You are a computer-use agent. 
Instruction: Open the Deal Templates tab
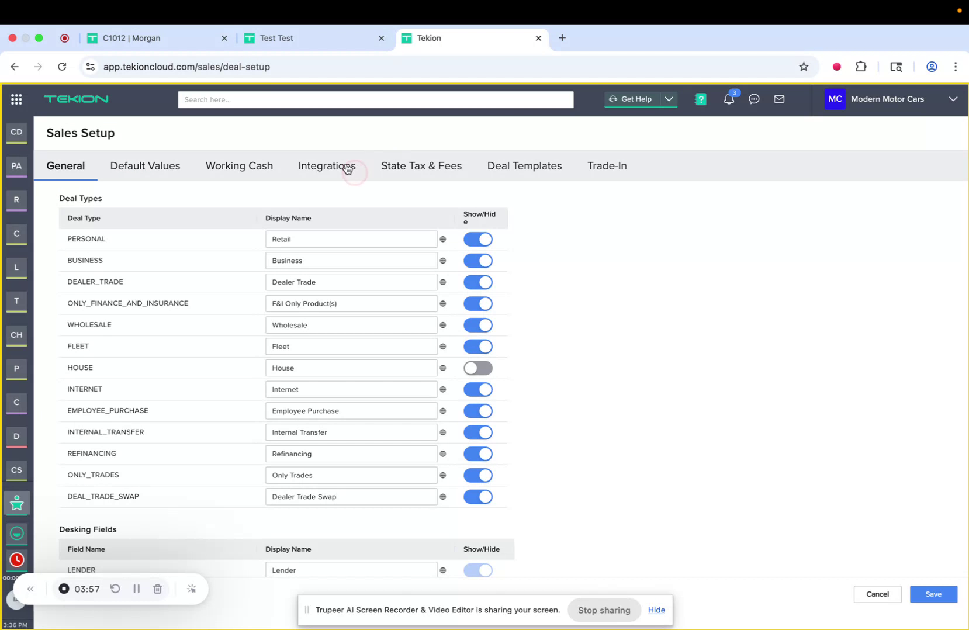(524, 166)
